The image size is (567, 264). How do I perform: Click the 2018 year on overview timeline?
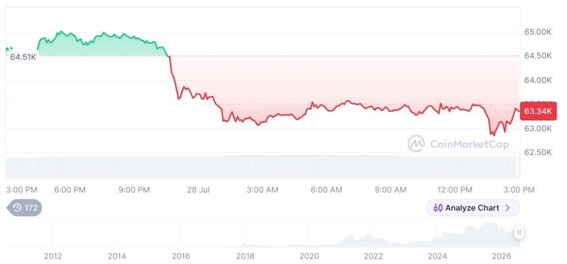point(245,256)
